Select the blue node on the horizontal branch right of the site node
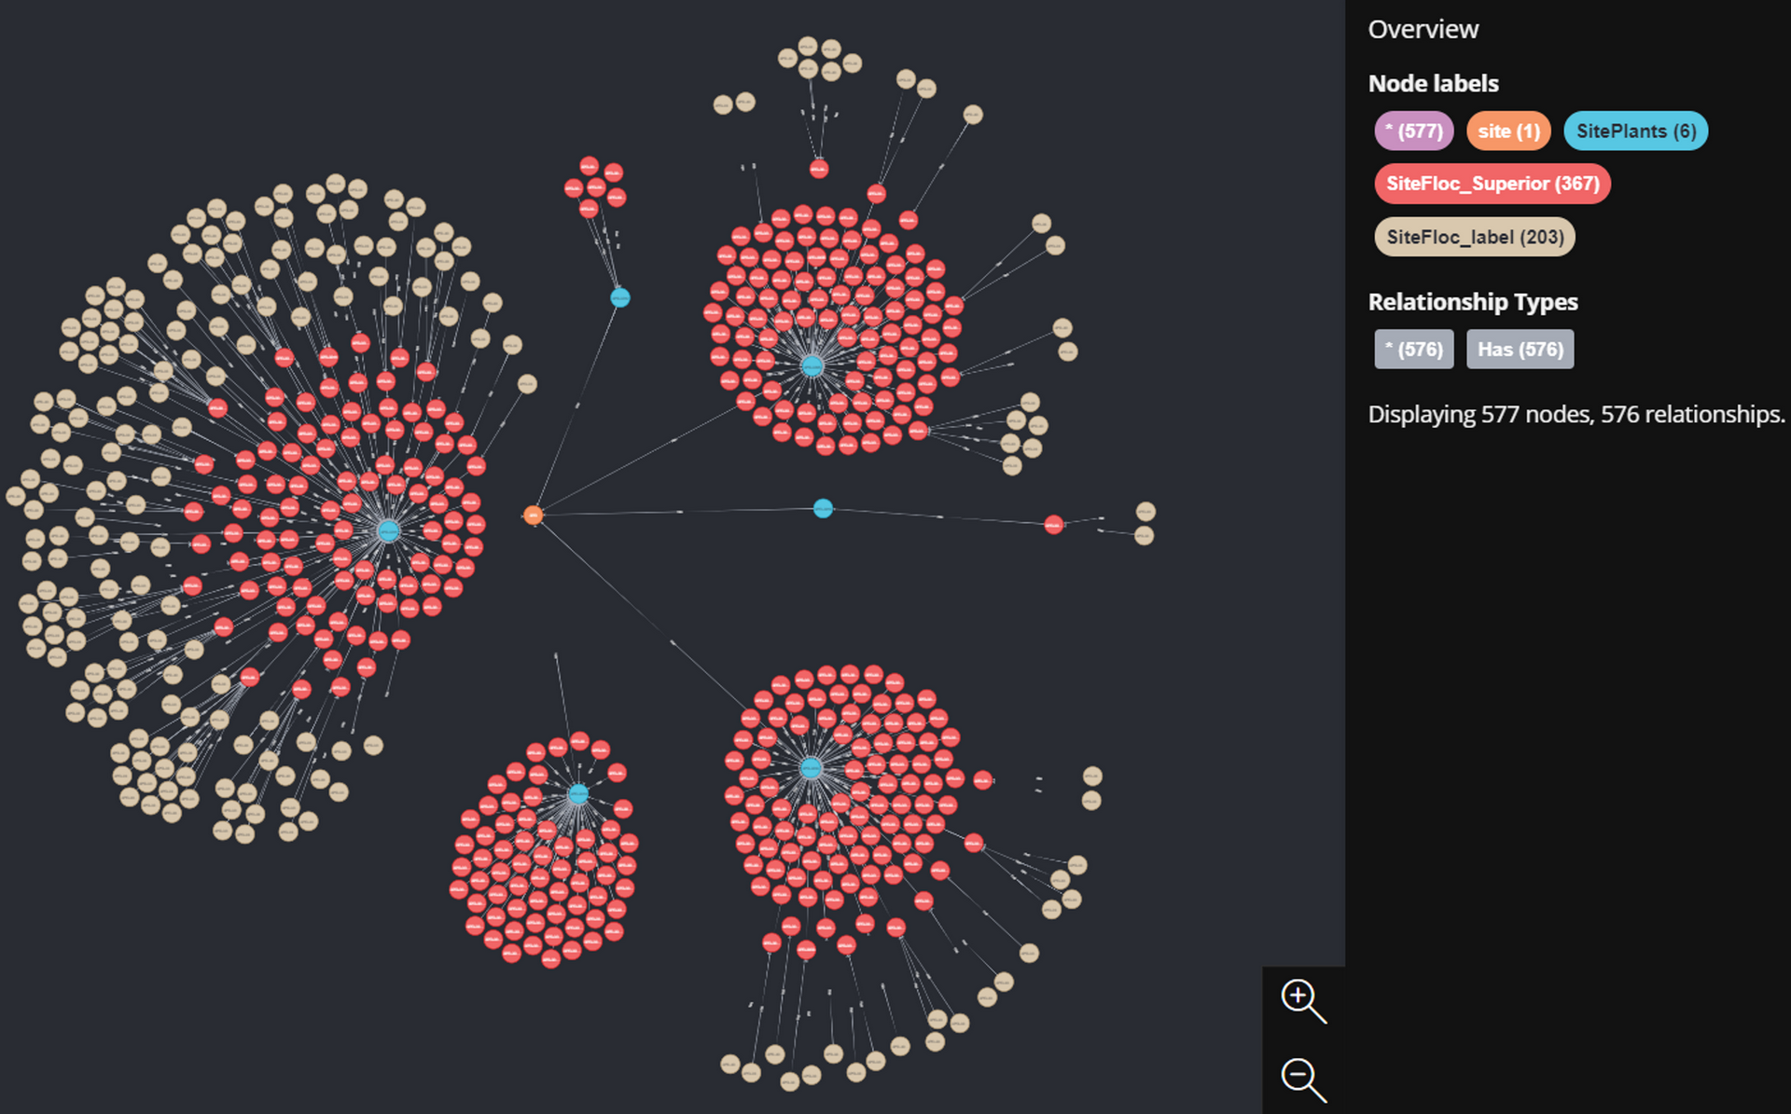The height and width of the screenshot is (1114, 1791). pos(823,508)
